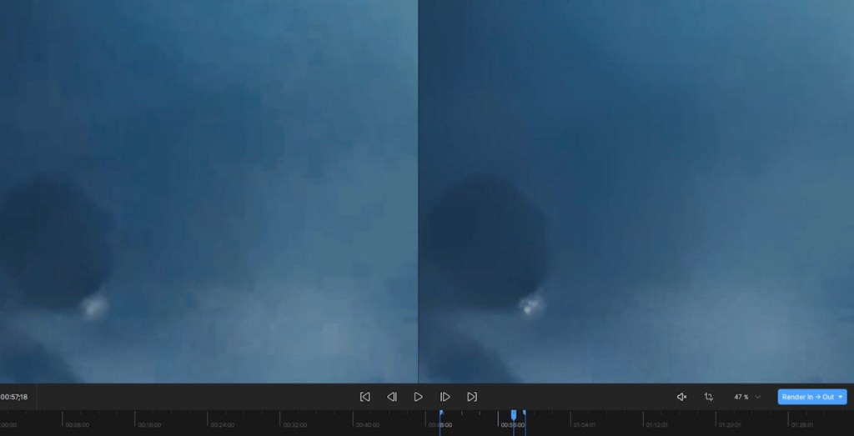854x436 pixels.
Task: Select the in-point marker on the timeline
Action: pos(440,413)
